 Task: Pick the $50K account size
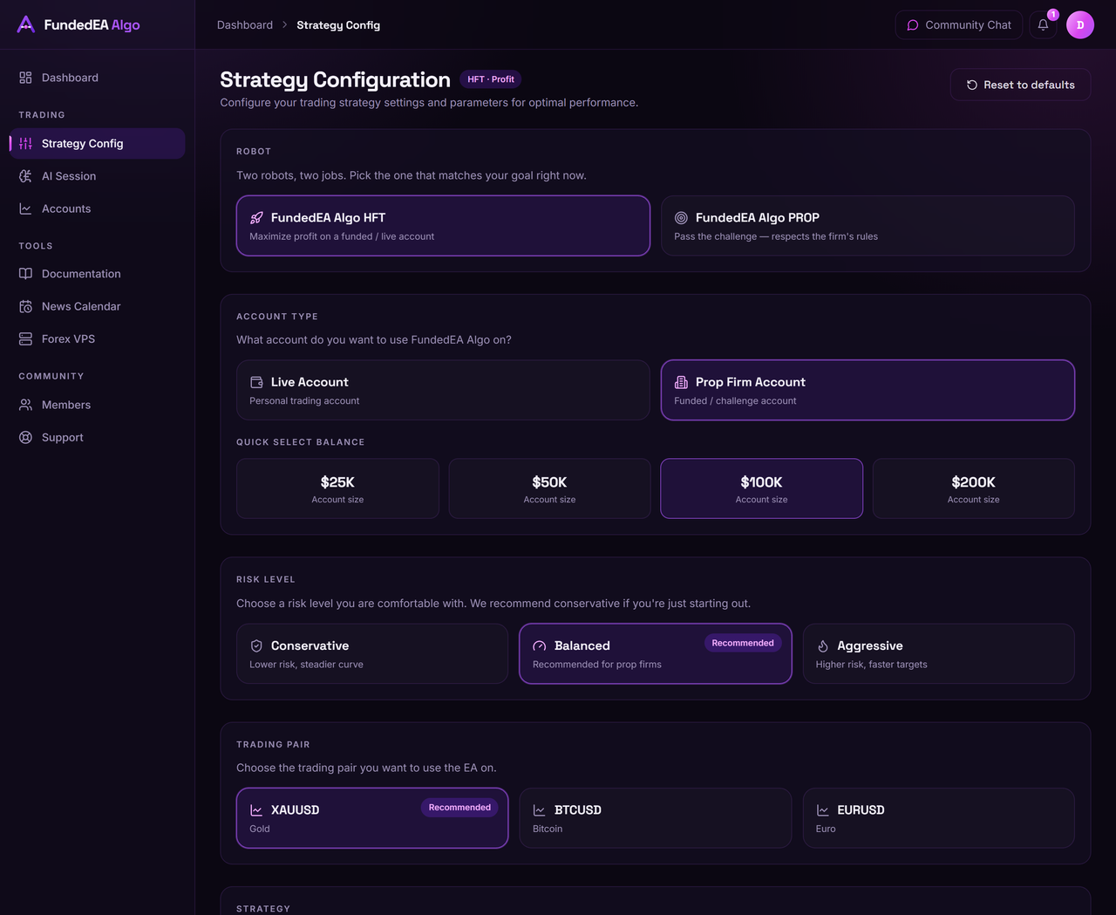(549, 488)
